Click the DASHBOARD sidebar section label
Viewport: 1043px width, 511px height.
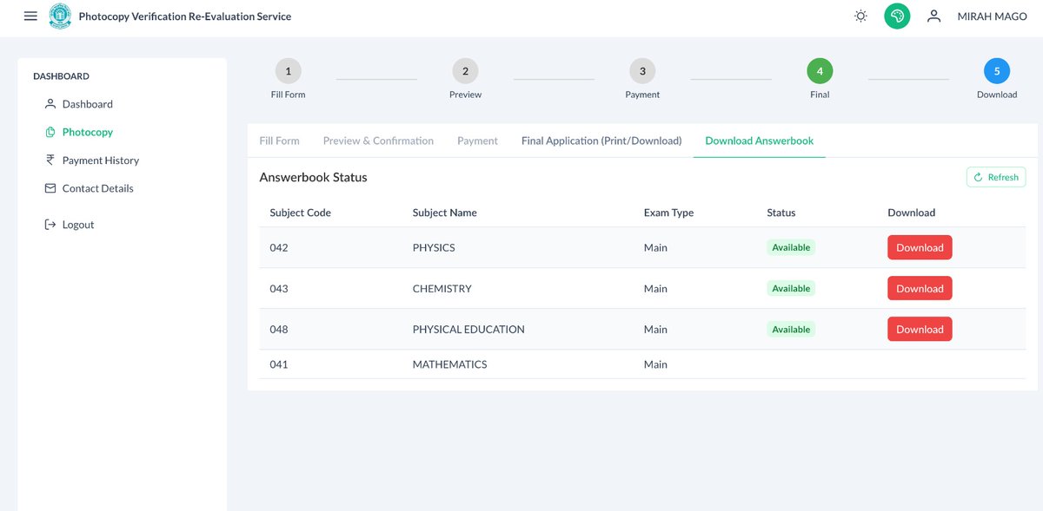(61, 76)
